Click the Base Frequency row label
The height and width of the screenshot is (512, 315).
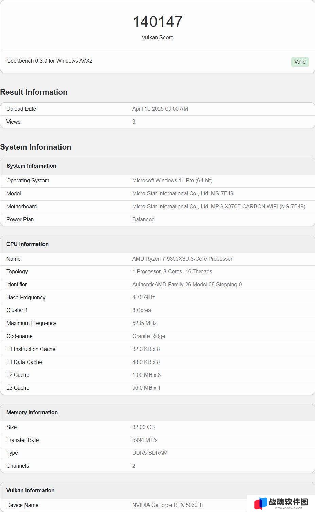[x=26, y=297]
